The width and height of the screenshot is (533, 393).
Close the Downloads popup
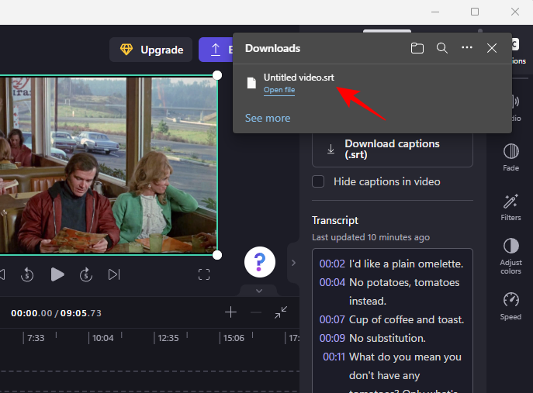click(492, 48)
